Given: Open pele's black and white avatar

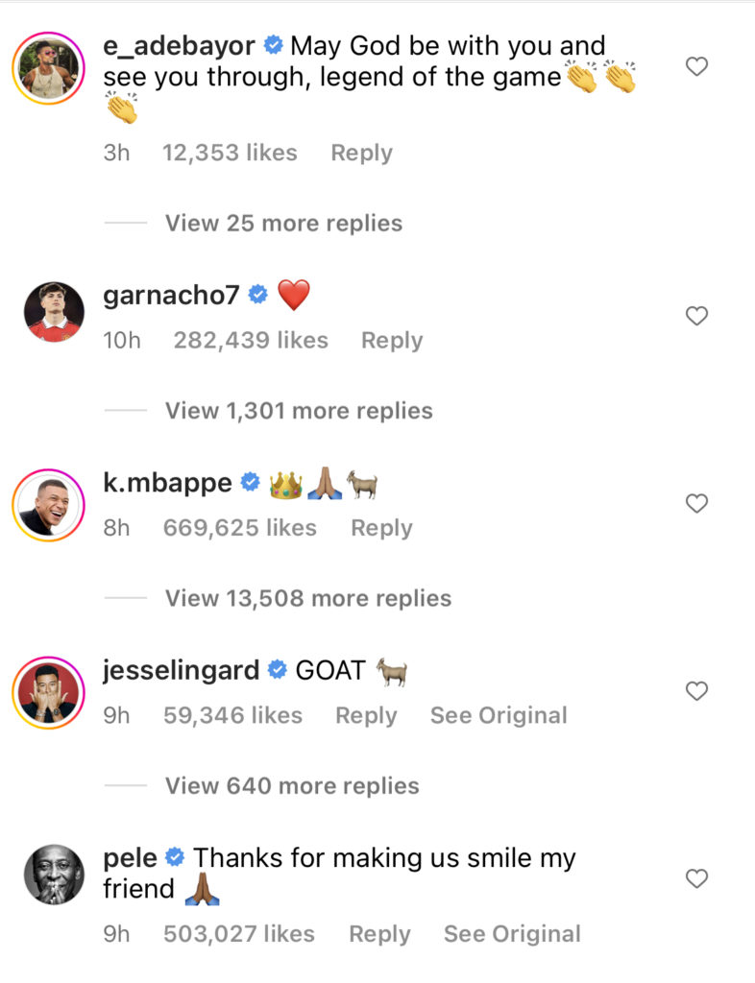Looking at the screenshot, I should point(54,875).
